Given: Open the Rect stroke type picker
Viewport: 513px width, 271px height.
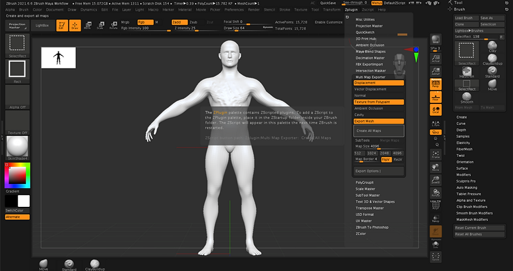Looking at the screenshot, I should [x=17, y=71].
